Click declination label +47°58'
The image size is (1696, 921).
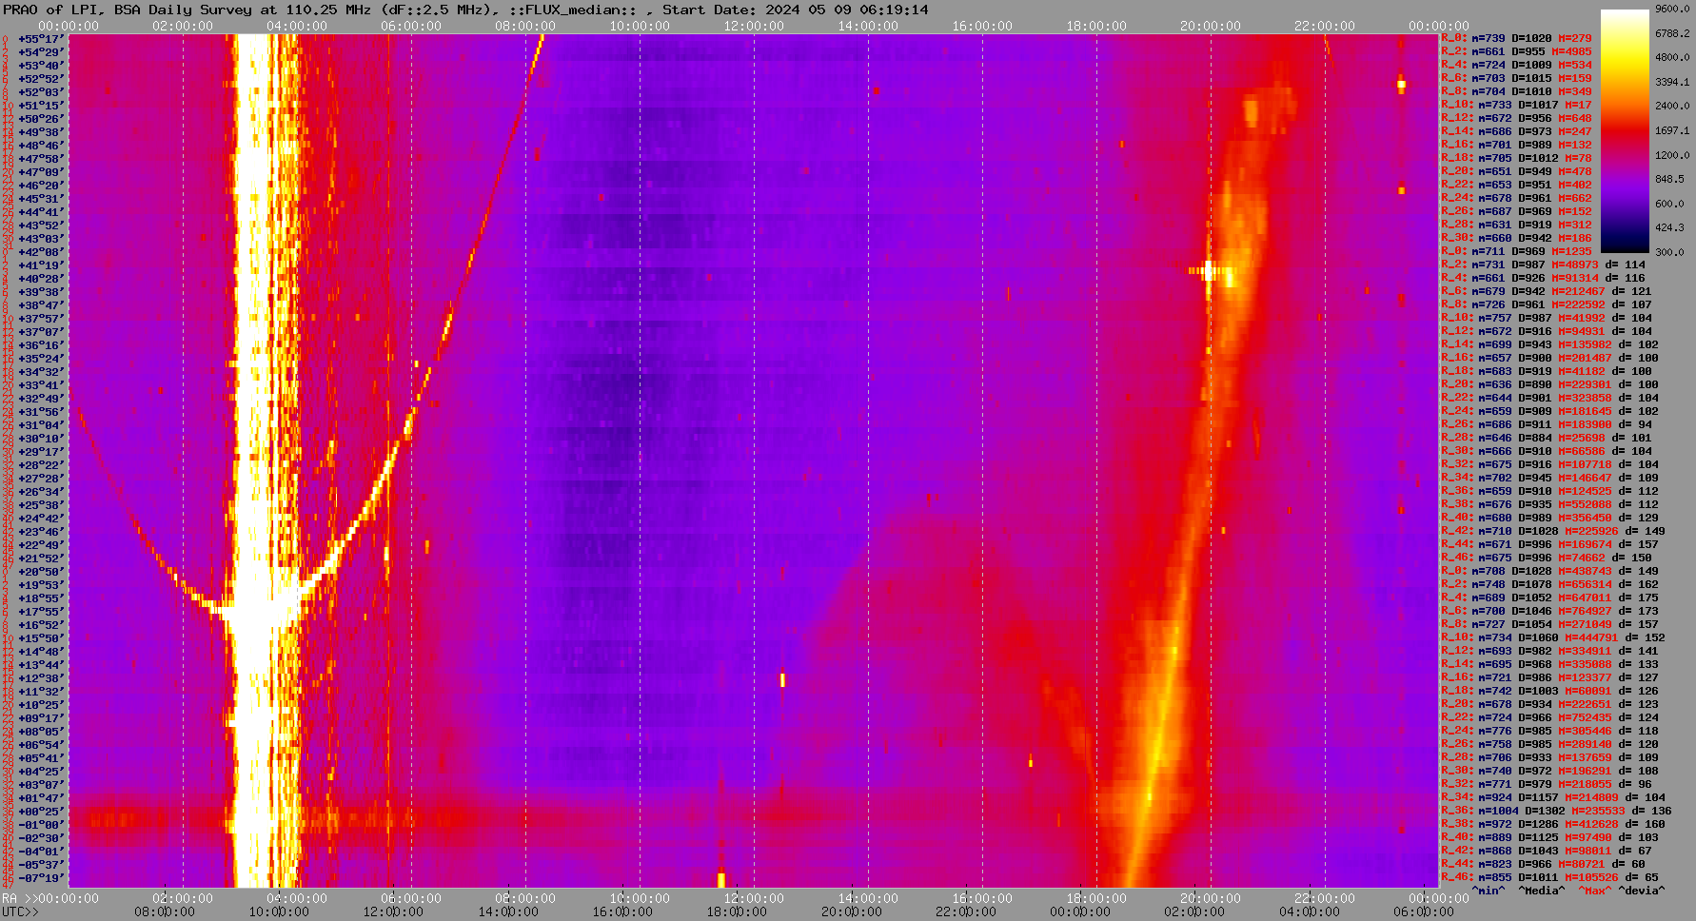coord(41,159)
